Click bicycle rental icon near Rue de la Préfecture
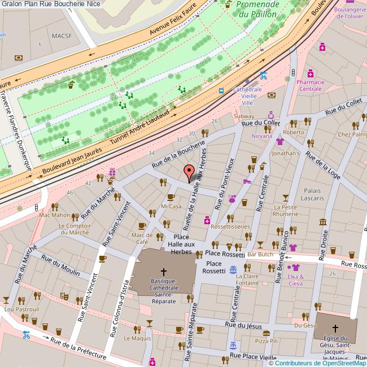This screenshot has height=367, width=367. [26, 334]
